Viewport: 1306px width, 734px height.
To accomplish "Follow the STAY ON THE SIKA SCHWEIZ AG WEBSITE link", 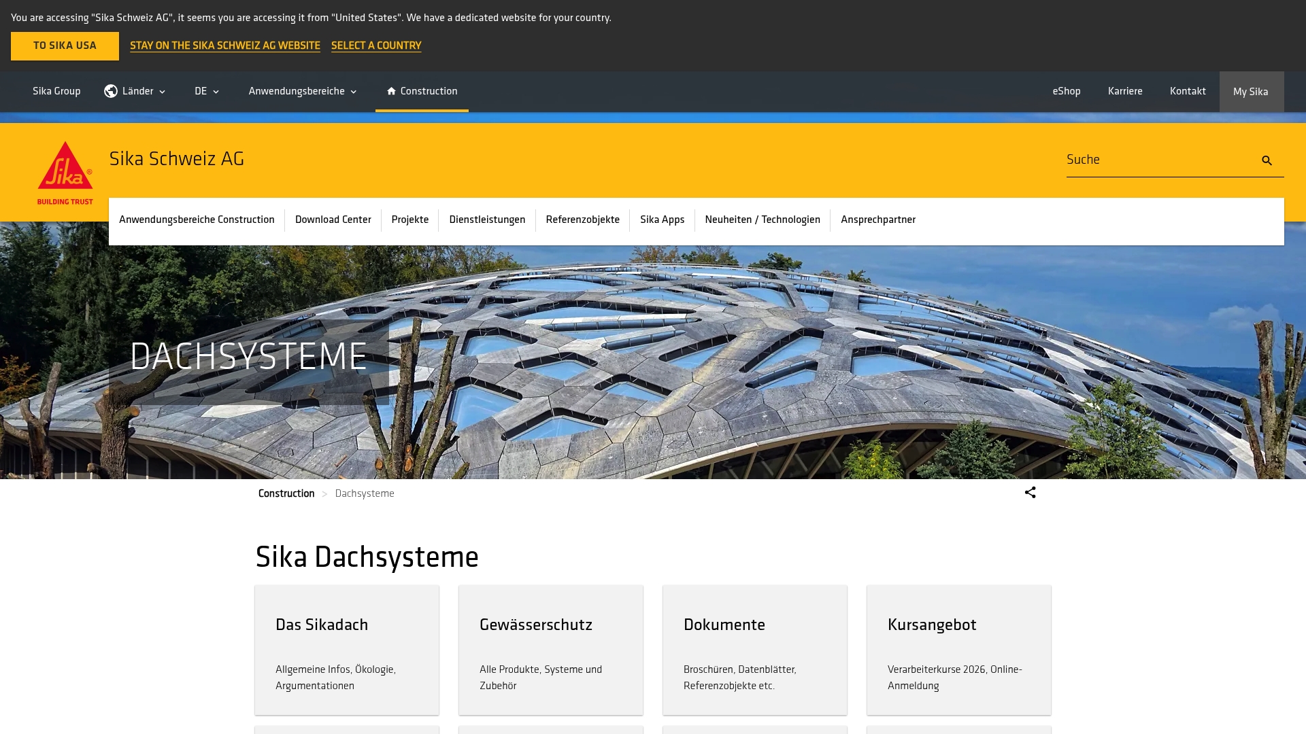I will coord(224,46).
